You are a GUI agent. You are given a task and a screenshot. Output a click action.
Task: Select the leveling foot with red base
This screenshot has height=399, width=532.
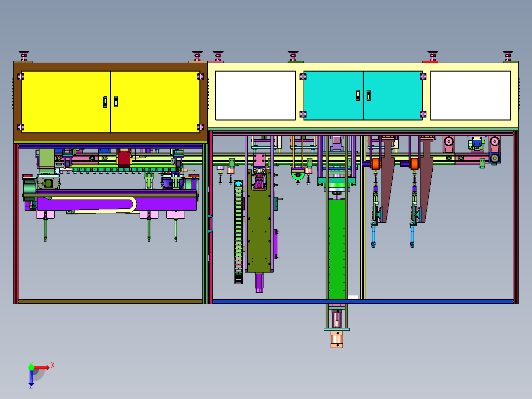pyautogui.click(x=433, y=56)
